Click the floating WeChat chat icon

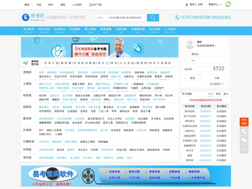click(x=244, y=140)
